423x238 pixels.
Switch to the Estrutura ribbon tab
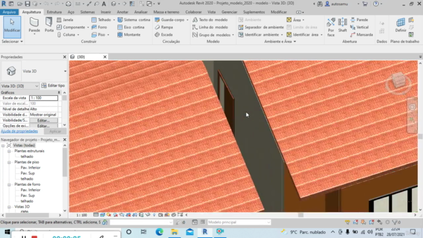[x=54, y=12]
